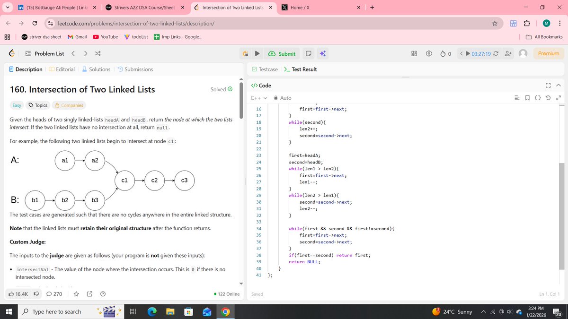Switch to the Testcase tab
Viewport: 568px width, 319px height.
coord(265,69)
